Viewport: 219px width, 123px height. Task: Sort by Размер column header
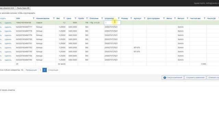[125, 18]
